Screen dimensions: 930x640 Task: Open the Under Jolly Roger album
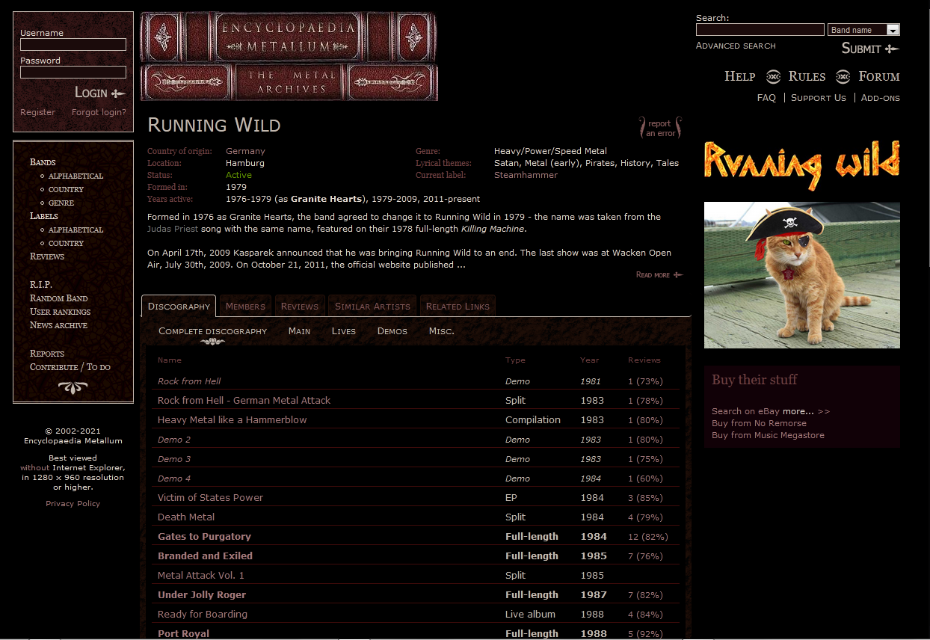pos(202,595)
